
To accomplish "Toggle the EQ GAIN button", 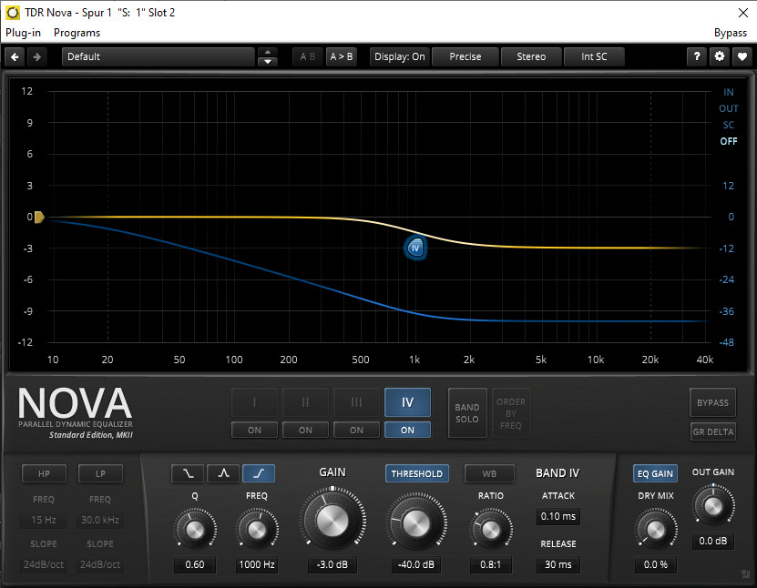I will tap(655, 473).
